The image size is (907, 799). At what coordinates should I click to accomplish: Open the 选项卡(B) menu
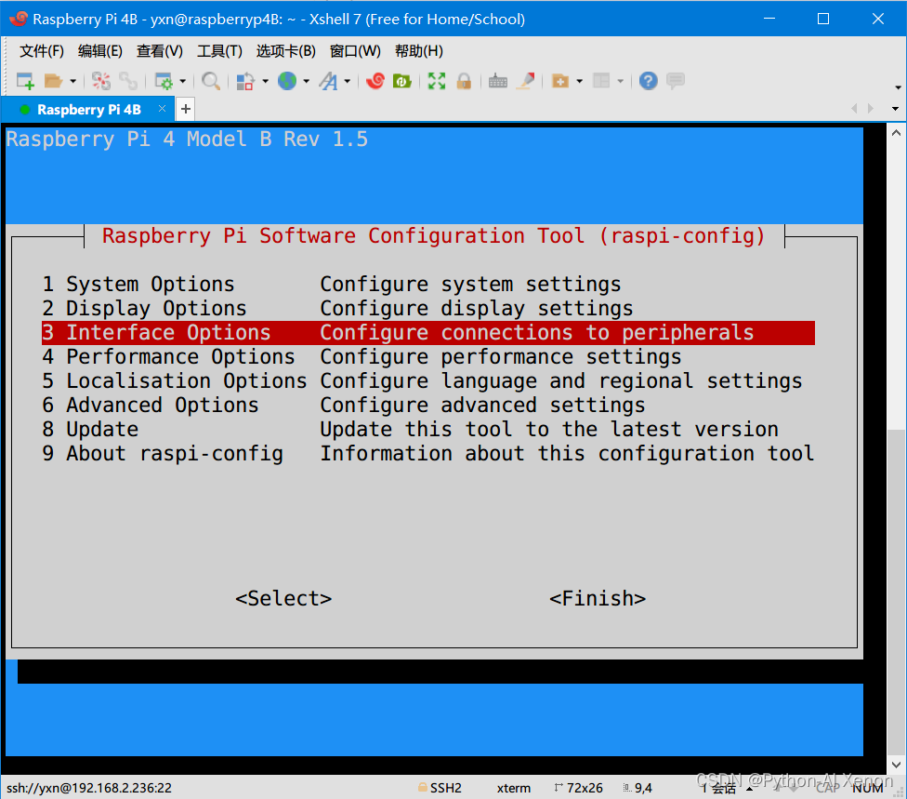[285, 51]
